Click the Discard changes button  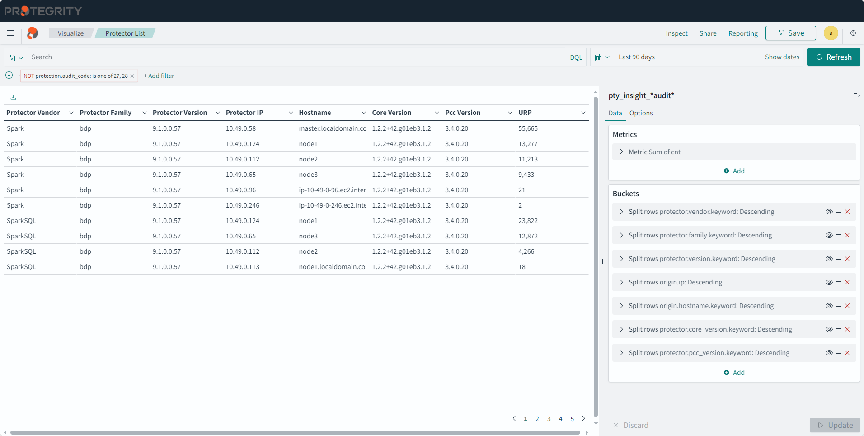coord(630,425)
